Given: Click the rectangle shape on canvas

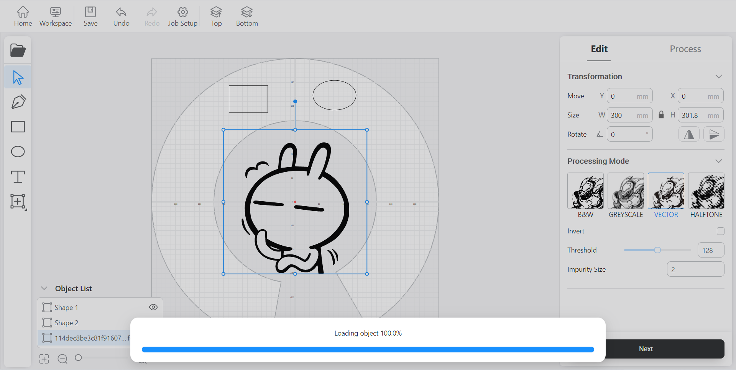Looking at the screenshot, I should point(248,99).
